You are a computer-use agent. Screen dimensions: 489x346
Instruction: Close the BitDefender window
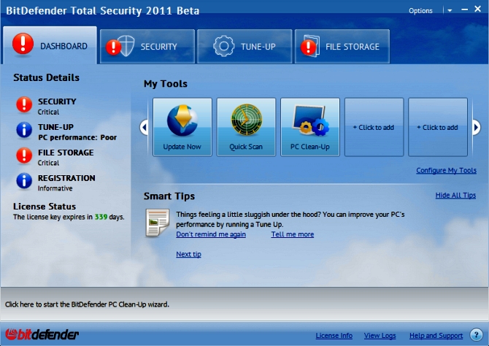[477, 9]
